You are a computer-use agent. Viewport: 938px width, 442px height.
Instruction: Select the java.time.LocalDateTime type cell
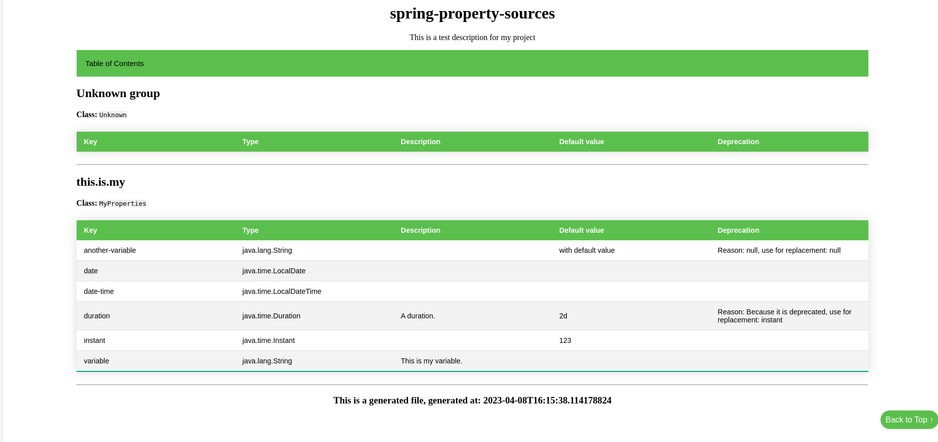pyautogui.click(x=315, y=291)
